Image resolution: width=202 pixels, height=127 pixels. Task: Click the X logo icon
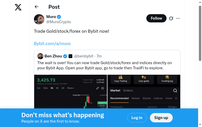[x=18, y=7]
